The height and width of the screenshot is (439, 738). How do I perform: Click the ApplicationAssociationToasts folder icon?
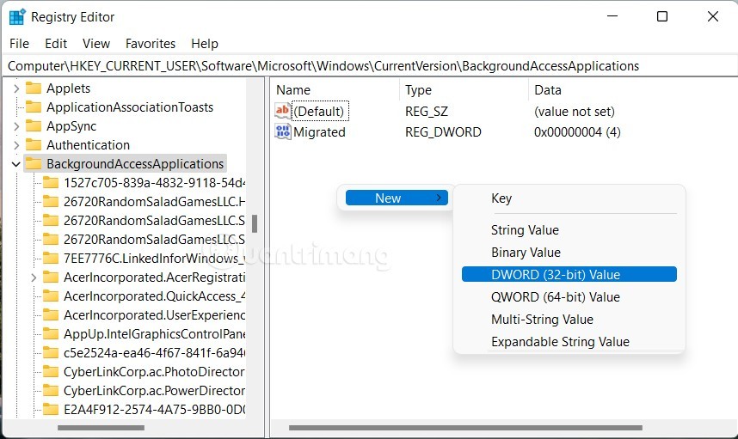point(34,107)
